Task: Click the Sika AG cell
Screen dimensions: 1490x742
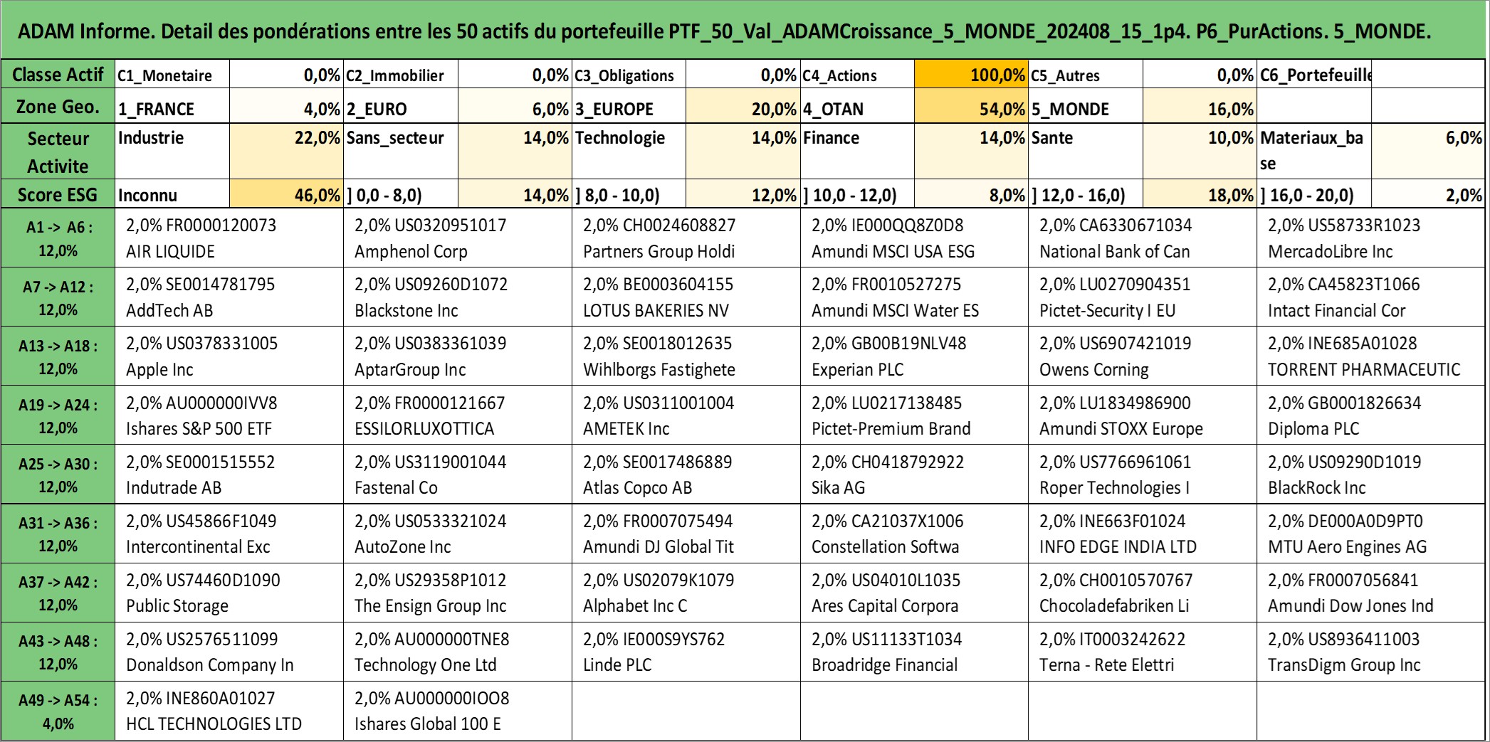Action: pyautogui.click(x=915, y=475)
